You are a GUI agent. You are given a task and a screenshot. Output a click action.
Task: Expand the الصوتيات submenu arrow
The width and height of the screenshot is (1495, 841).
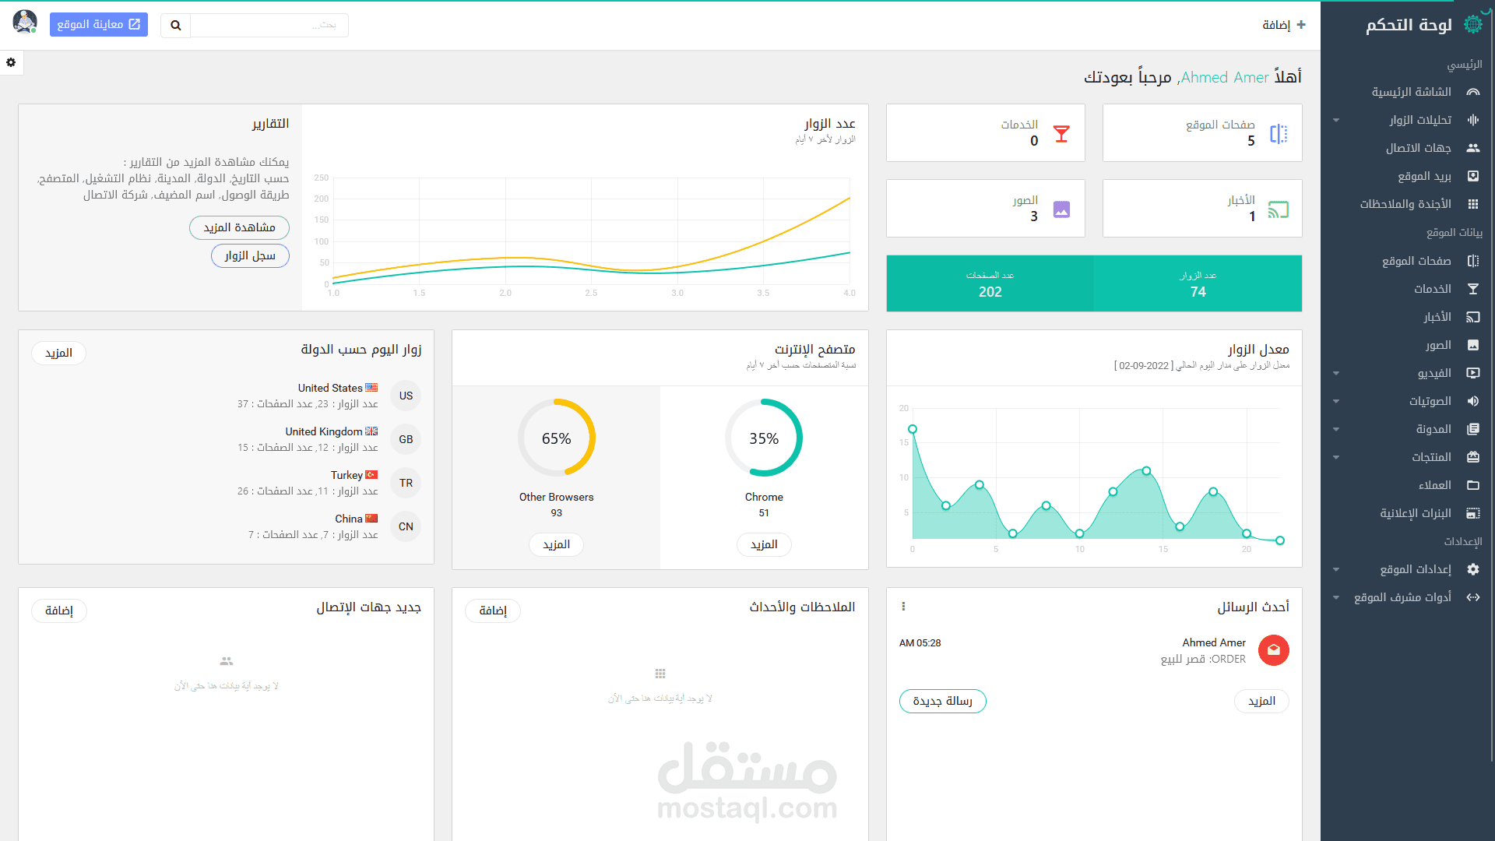tap(1336, 401)
